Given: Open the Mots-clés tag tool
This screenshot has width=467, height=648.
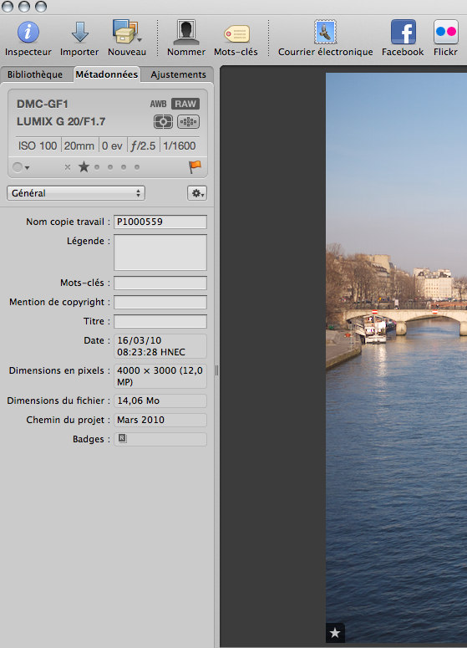Looking at the screenshot, I should (236, 33).
